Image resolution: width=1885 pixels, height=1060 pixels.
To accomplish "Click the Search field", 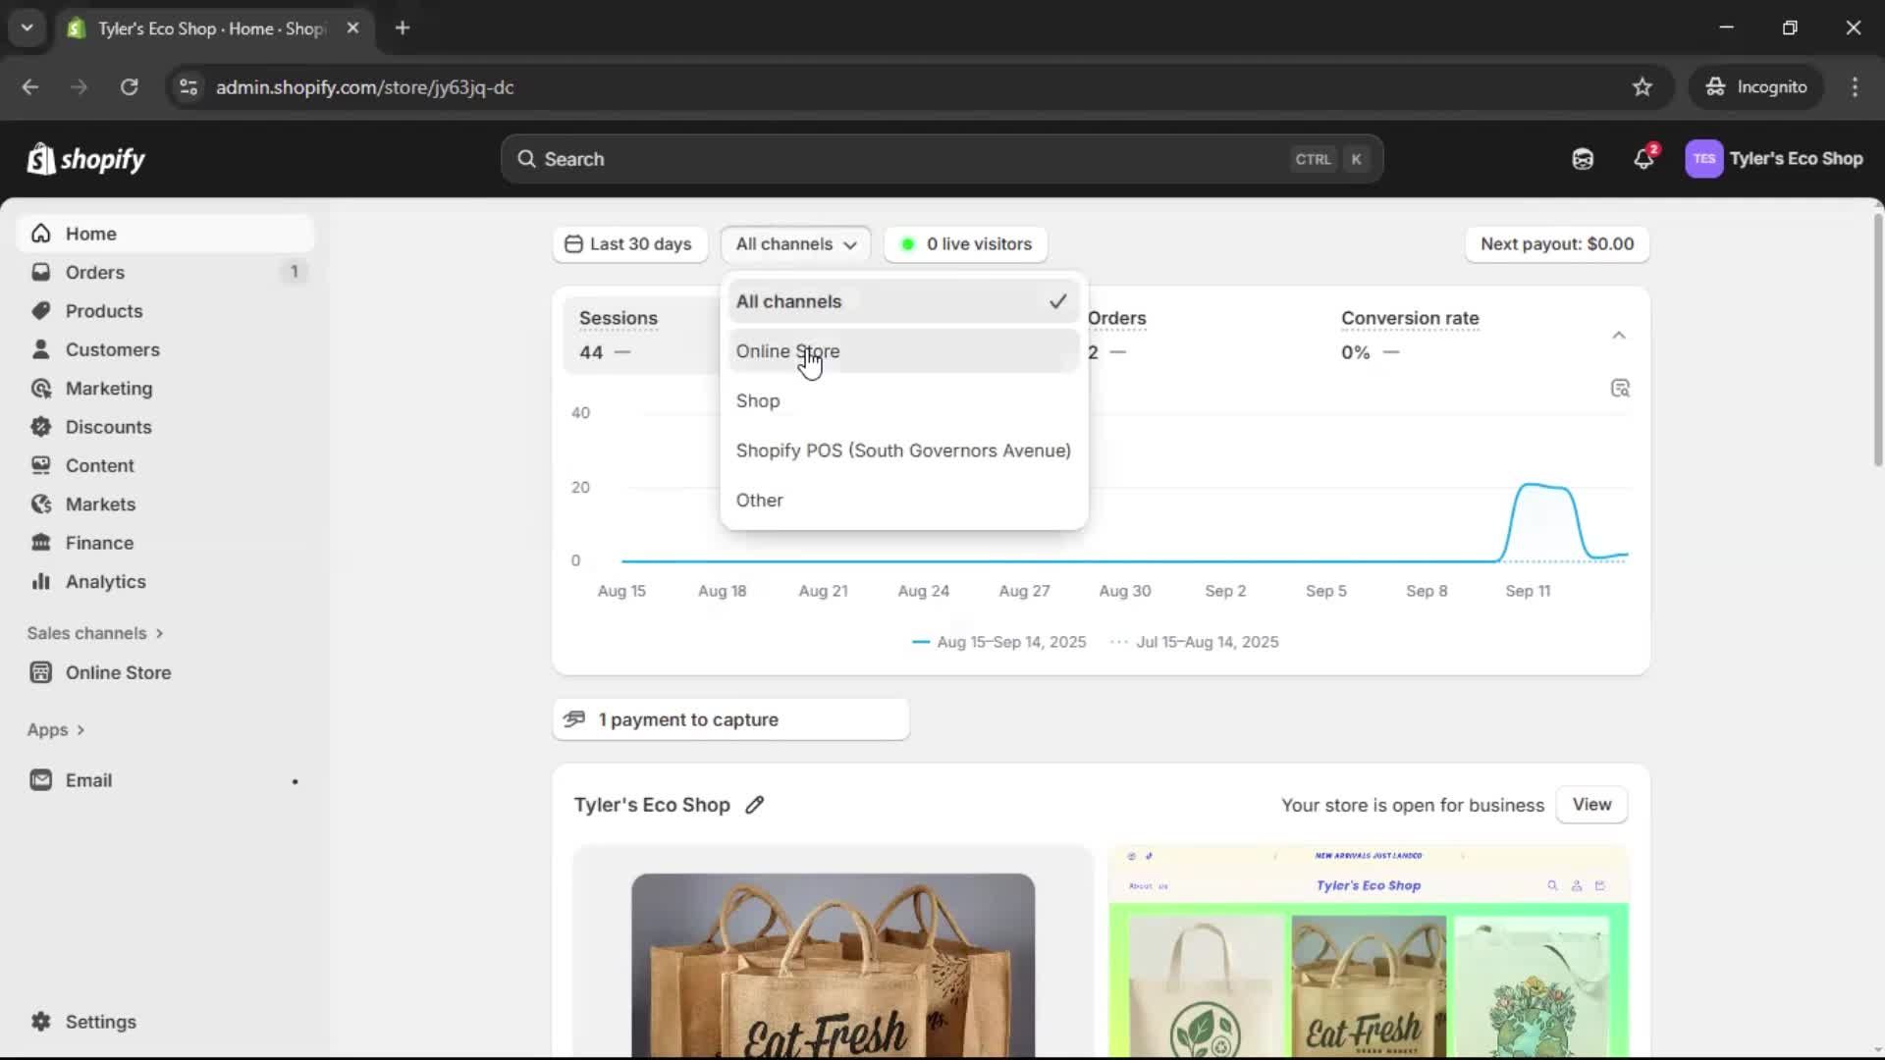I will 942,159.
